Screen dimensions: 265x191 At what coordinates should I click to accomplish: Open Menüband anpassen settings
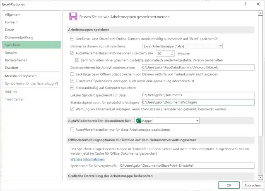click(x=31, y=76)
